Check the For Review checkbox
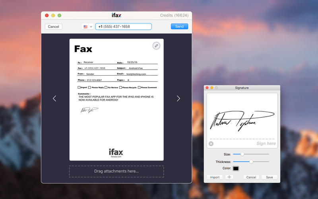Image resolution: width=318 pixels, height=199 pixels. [x=106, y=87]
